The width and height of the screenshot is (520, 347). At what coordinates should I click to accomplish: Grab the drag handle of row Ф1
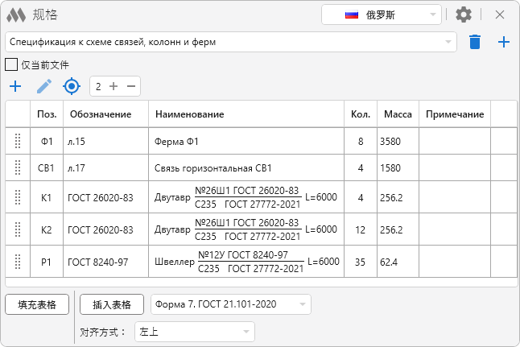pyautogui.click(x=18, y=142)
